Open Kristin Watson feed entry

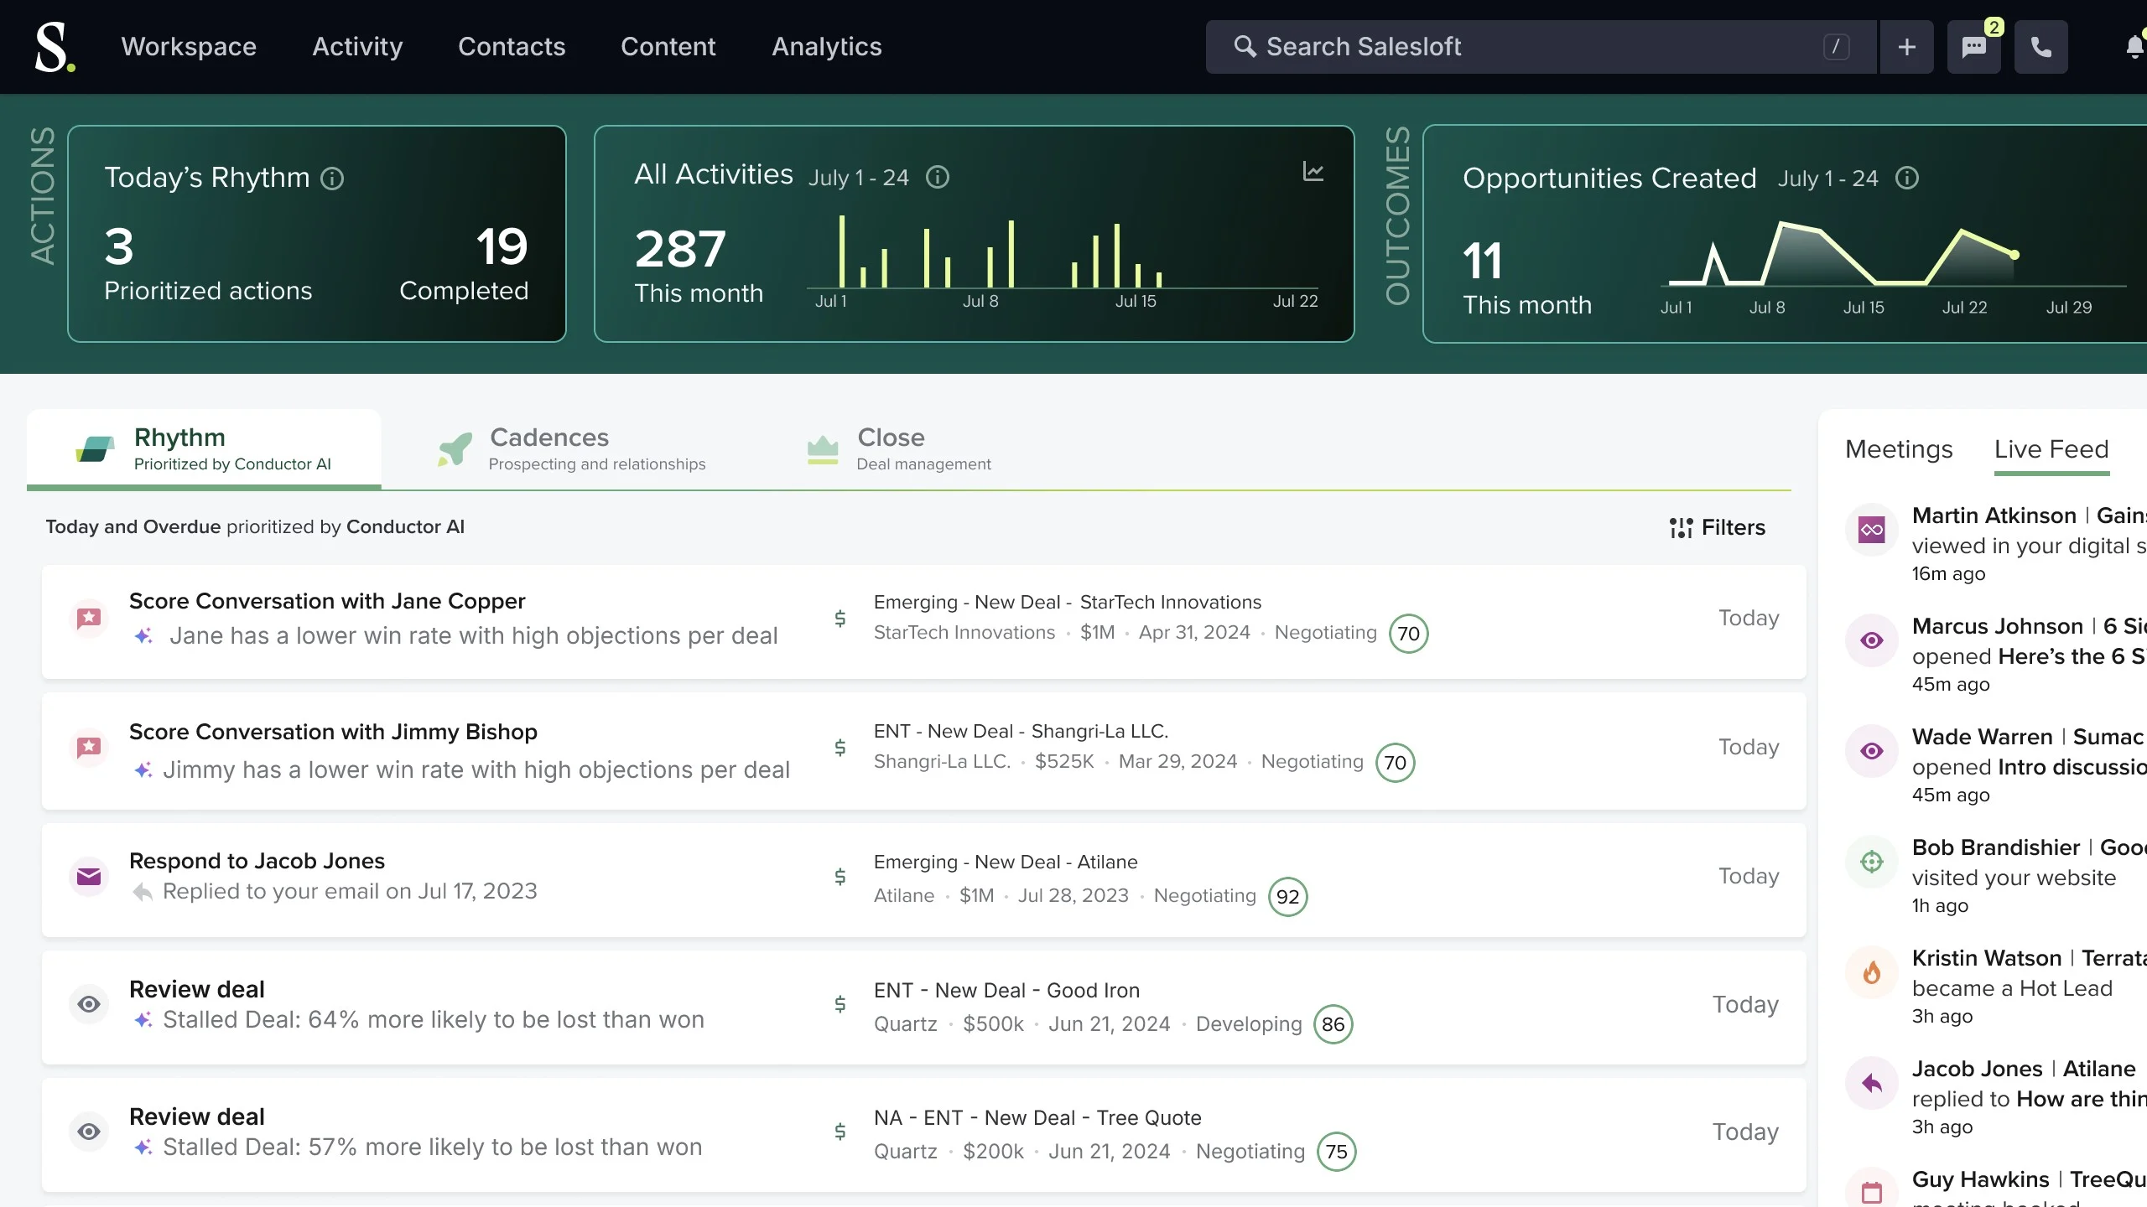point(1996,986)
